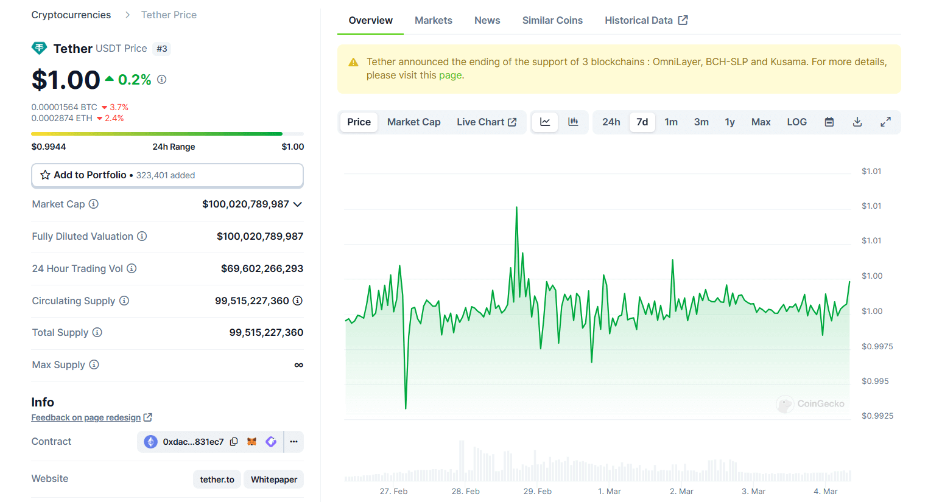The image size is (928, 502).
Task: Open more contract options via ellipsis icon
Action: (294, 442)
